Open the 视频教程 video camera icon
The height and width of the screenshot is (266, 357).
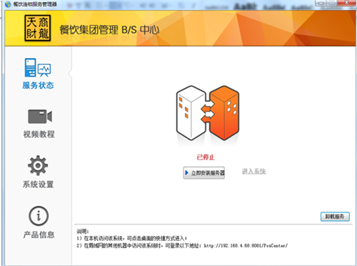(40, 117)
